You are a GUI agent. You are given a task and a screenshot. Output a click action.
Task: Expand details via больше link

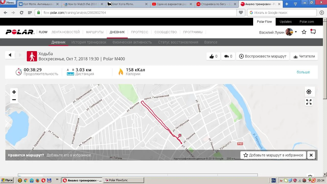pyautogui.click(x=303, y=72)
